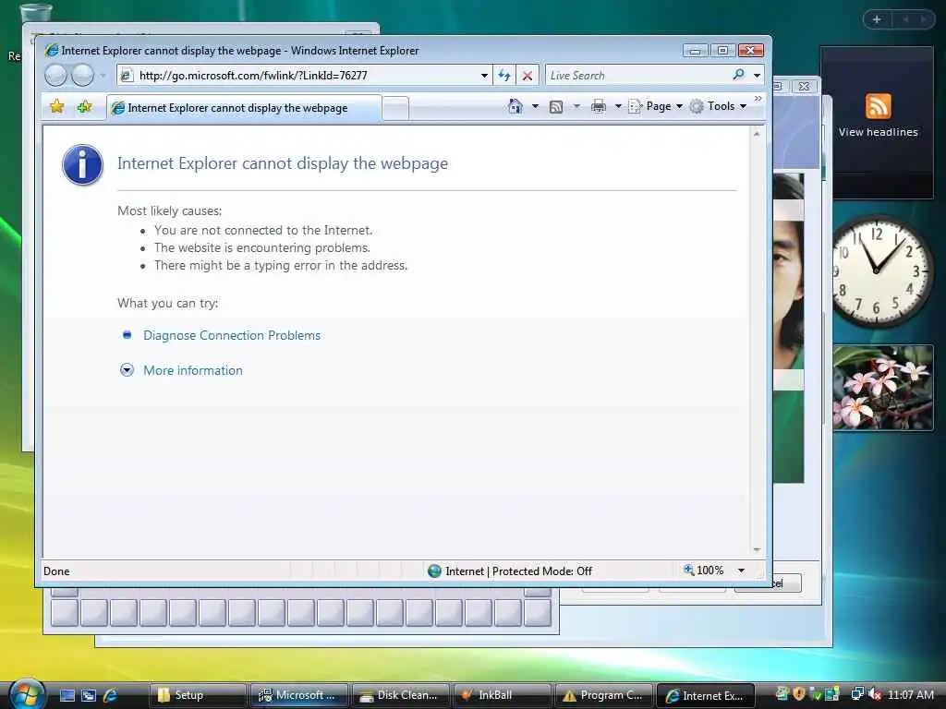Open a blank new tab
Screen dimensions: 946x709
click(x=395, y=109)
